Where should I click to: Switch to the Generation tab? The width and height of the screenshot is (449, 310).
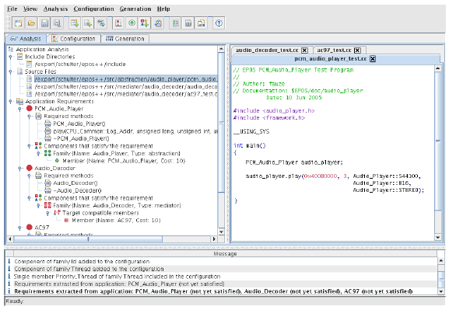click(125, 39)
